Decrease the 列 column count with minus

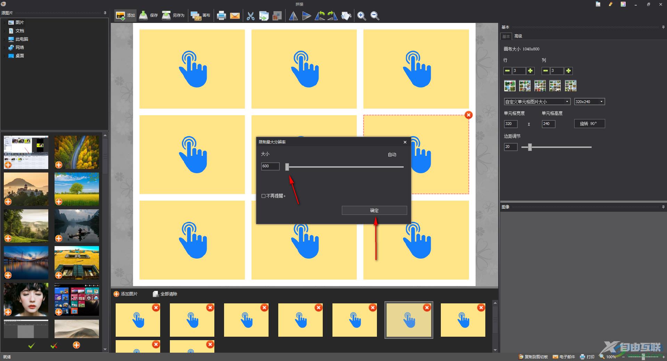545,71
